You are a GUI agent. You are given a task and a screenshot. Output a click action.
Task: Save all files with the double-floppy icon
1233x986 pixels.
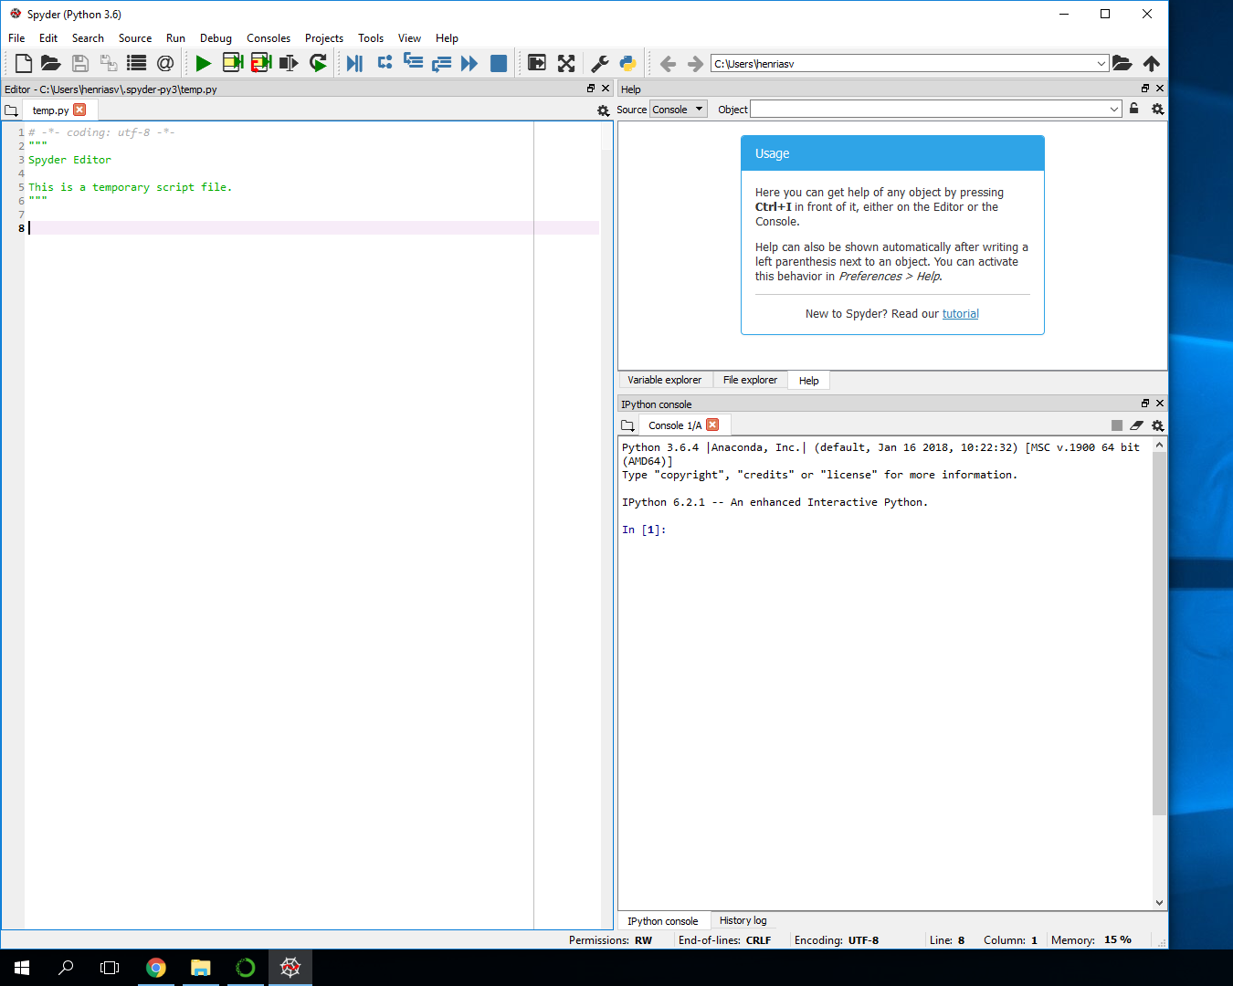tap(109, 63)
